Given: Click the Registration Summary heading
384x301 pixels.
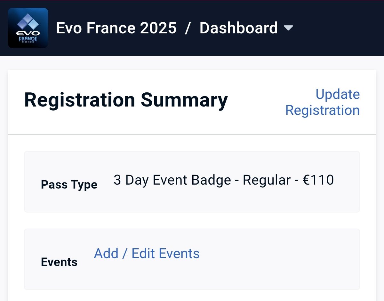Looking at the screenshot, I should (126, 100).
